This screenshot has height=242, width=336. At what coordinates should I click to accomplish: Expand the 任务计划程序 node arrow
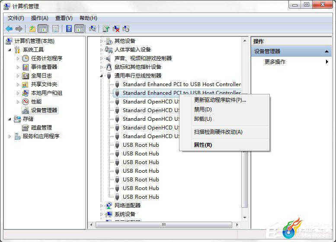click(18, 58)
